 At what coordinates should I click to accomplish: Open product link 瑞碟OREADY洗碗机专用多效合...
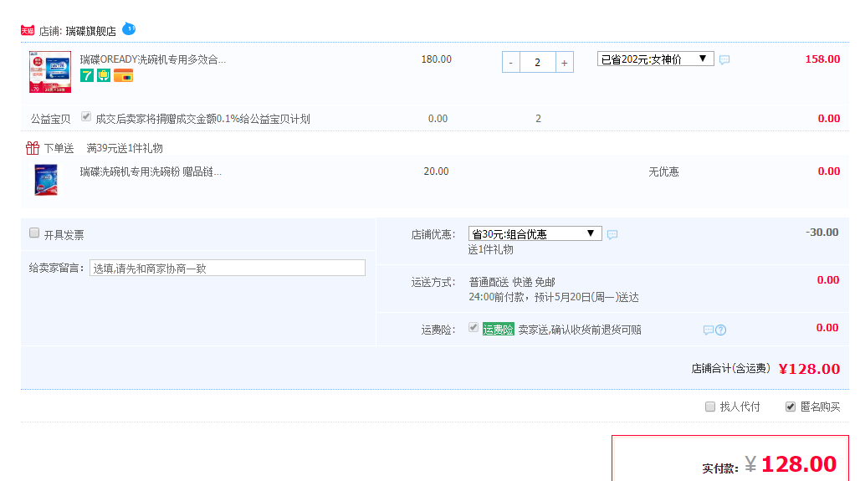pyautogui.click(x=153, y=59)
